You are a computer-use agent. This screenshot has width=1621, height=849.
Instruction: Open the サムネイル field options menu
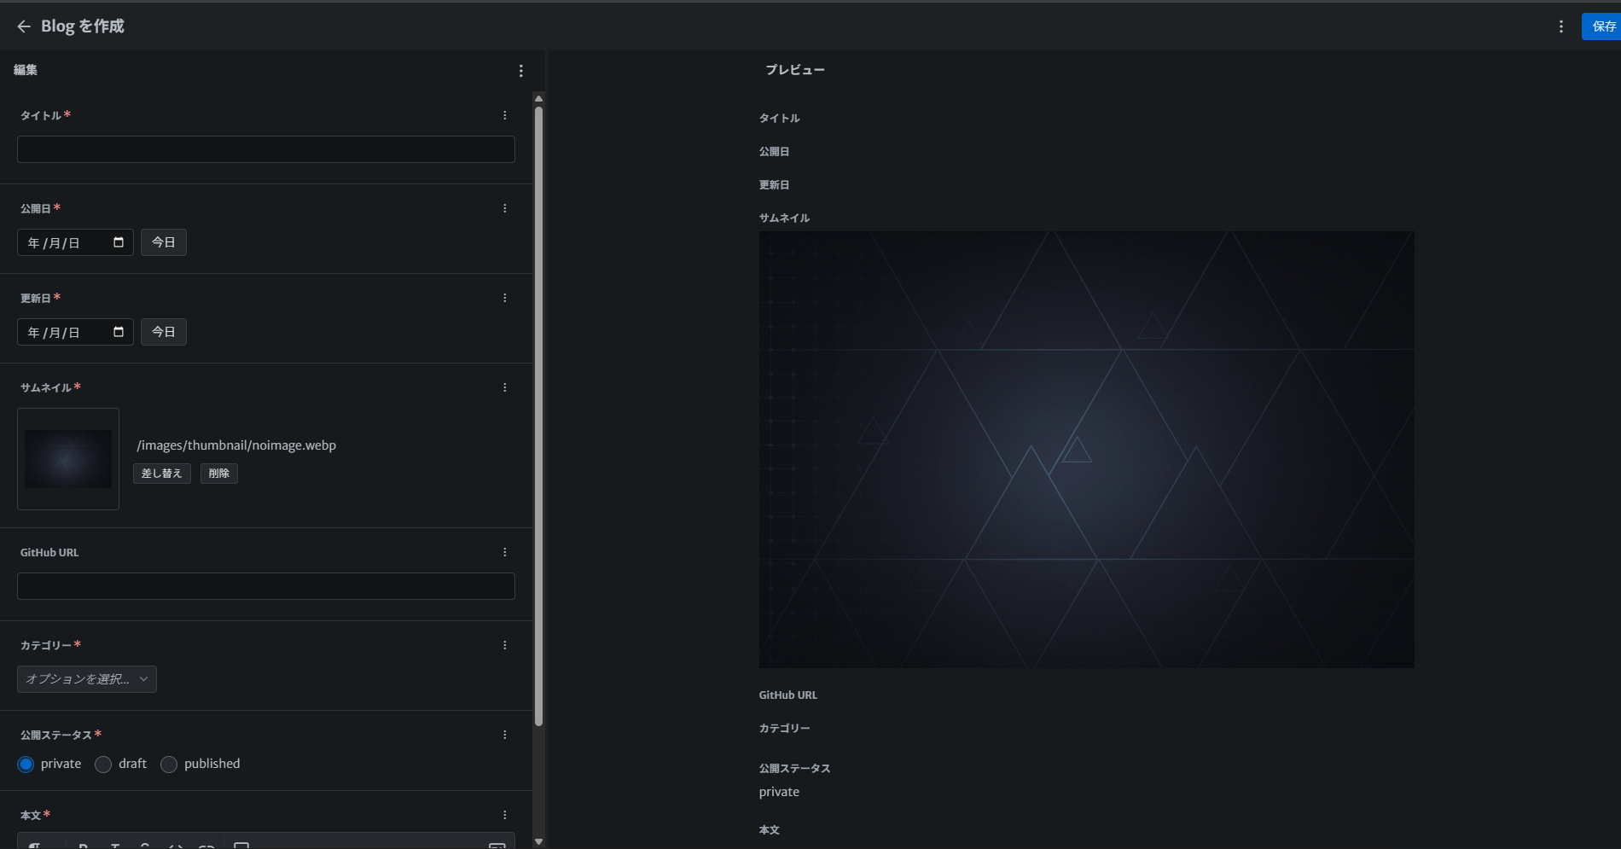point(504,387)
